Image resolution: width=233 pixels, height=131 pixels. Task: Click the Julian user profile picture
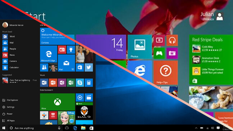coord(220,17)
